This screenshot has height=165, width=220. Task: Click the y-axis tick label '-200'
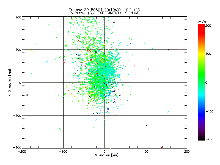click(x=17, y=148)
